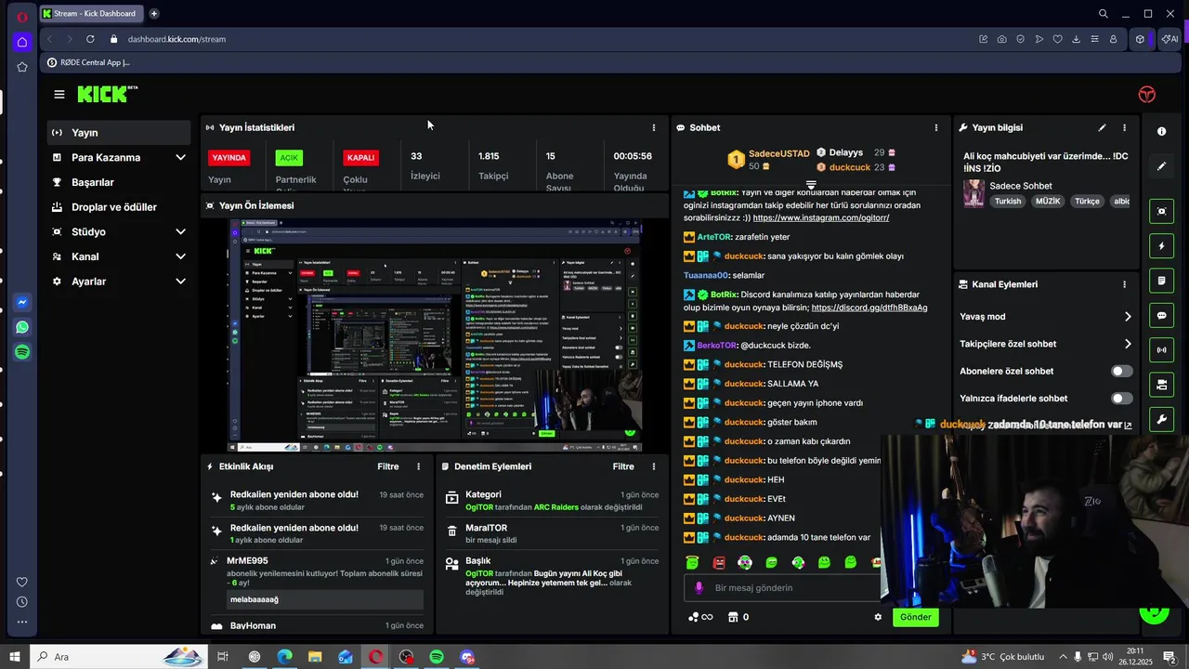Select the chat bubble icon in the right toolbar
The image size is (1189, 669).
tap(1161, 316)
